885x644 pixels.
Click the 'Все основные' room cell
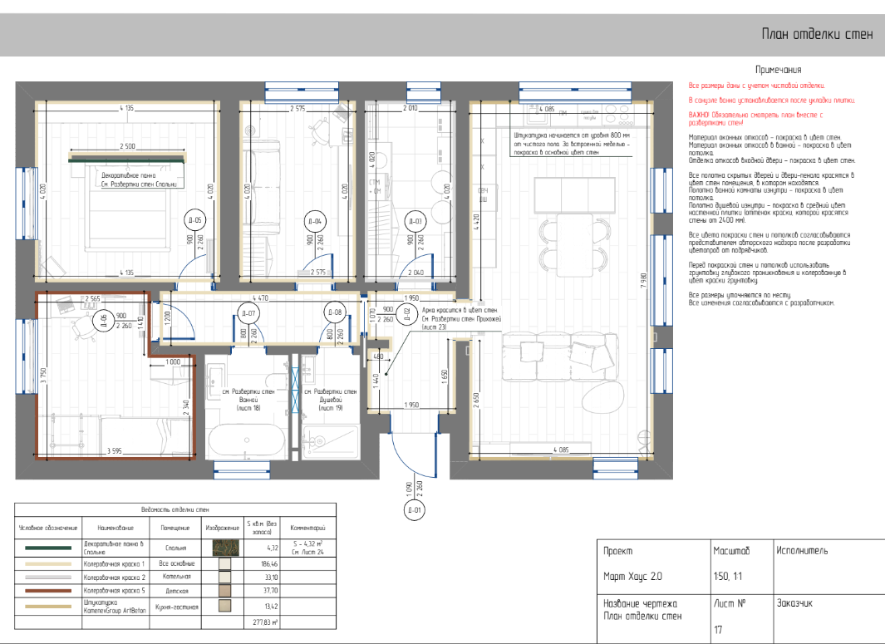[177, 563]
